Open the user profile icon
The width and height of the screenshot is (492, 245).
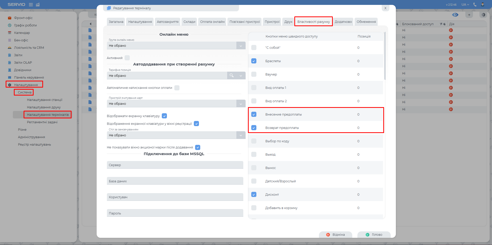(x=483, y=5)
